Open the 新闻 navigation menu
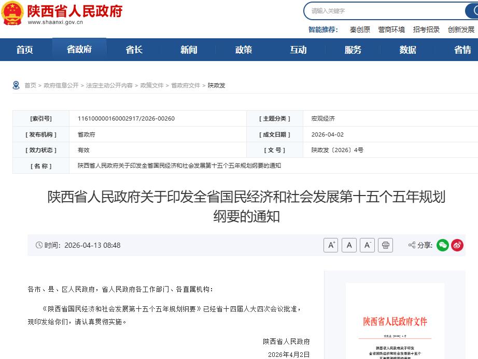The image size is (478, 359). 188,50
